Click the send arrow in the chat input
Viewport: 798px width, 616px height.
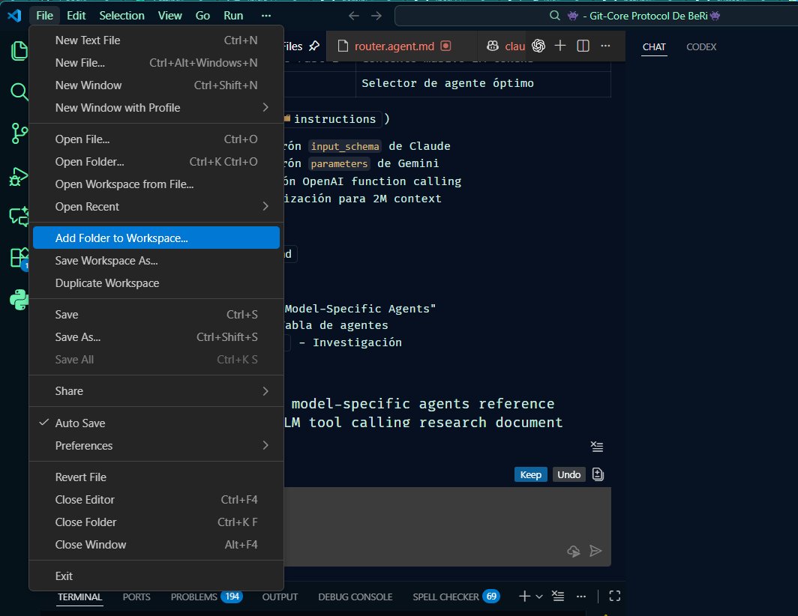coord(596,551)
